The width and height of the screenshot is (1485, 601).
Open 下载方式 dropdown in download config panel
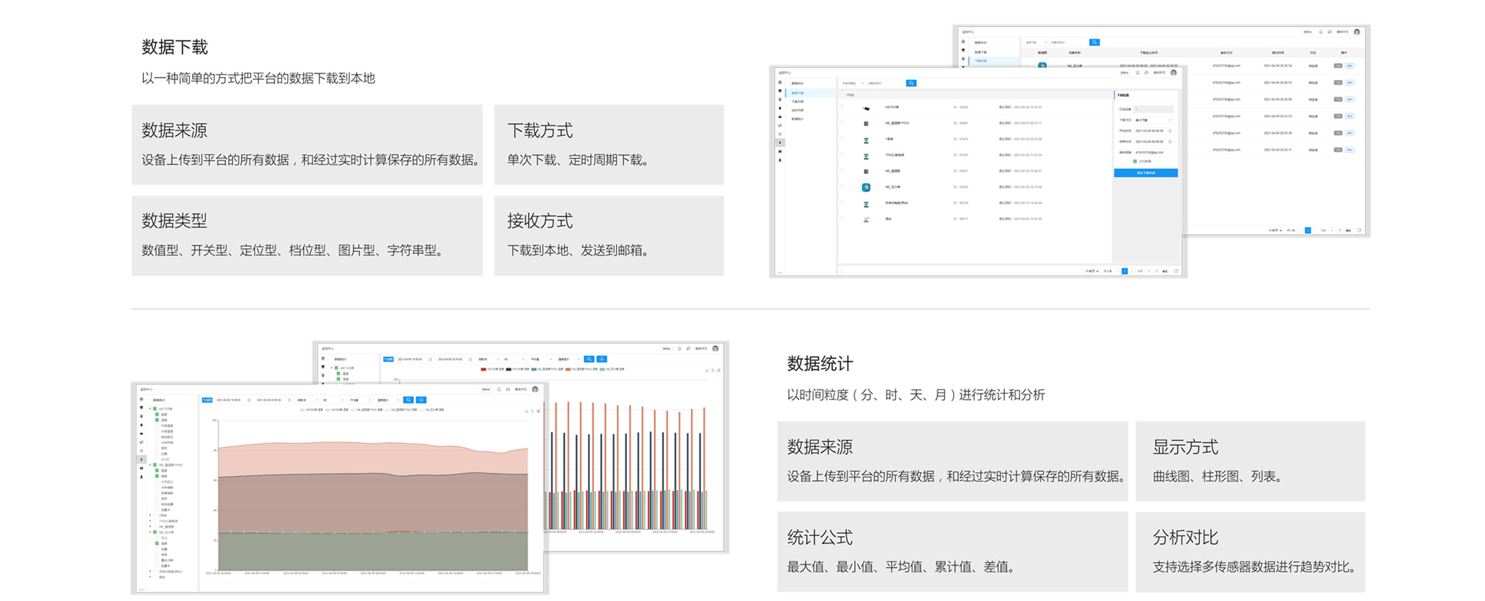[x=1153, y=120]
